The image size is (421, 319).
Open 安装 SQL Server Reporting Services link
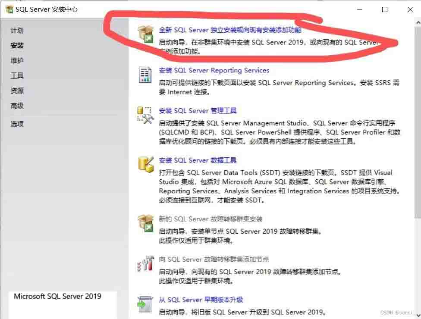click(214, 70)
